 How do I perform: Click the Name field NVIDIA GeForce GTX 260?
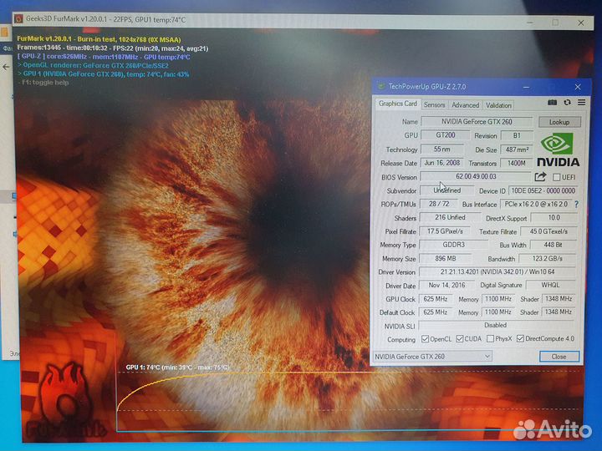477,122
